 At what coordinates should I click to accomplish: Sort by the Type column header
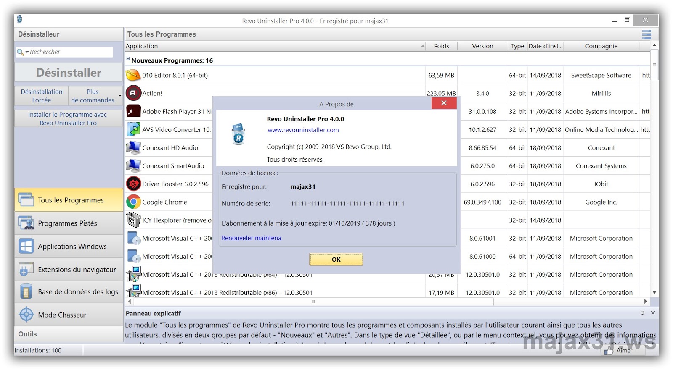517,46
